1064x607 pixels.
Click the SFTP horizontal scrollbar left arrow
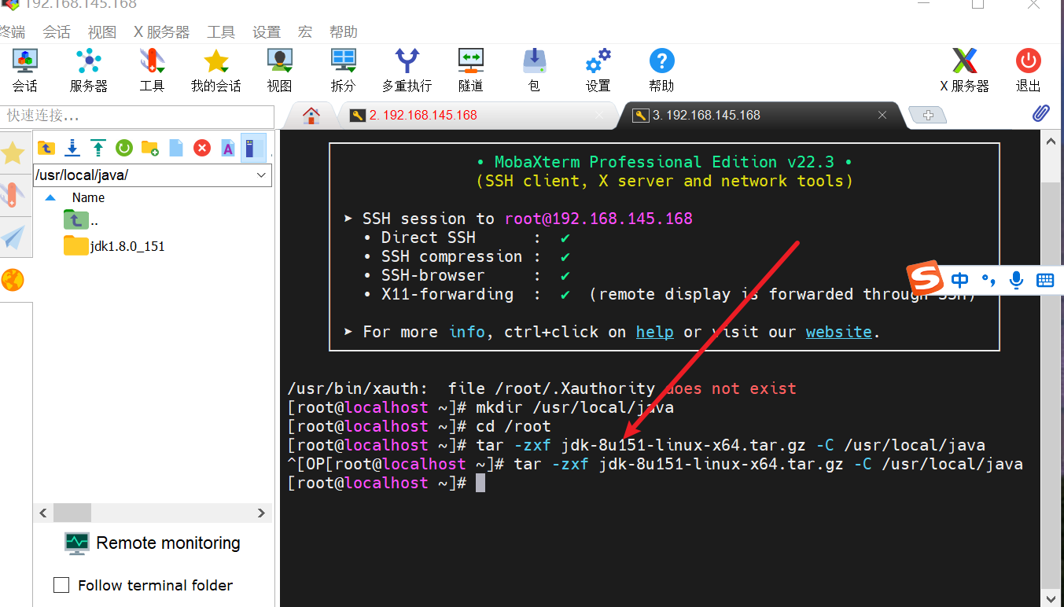tap(43, 513)
